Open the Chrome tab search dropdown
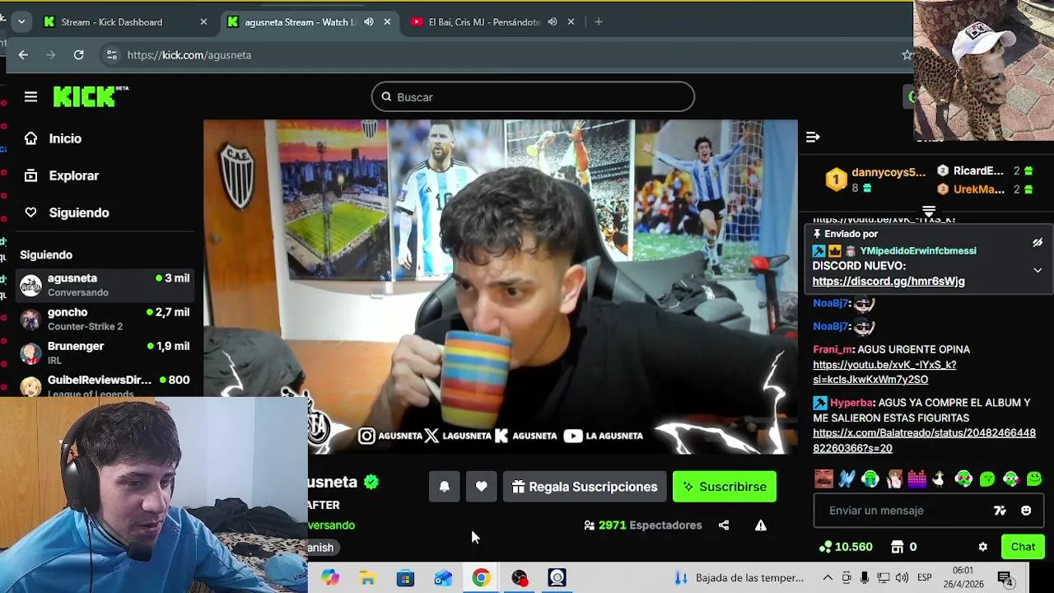Screen dimensions: 1054x593 pos(21,22)
